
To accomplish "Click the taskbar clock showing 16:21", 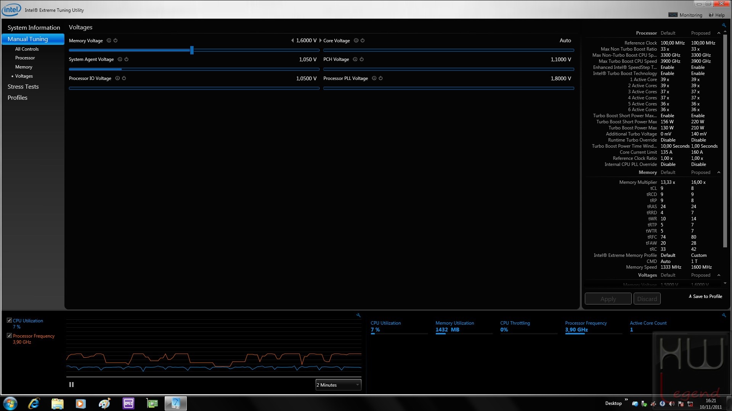I will tap(711, 400).
